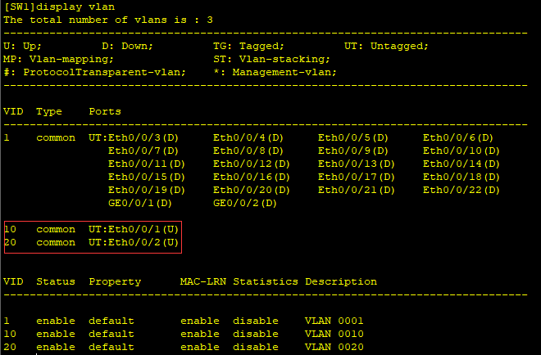541x355 pixels.
Task: Click the 'Property' column header
Action: [x=115, y=281]
